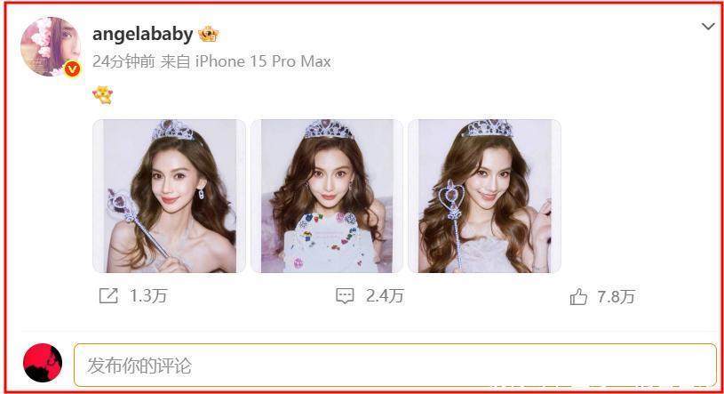The image size is (724, 394).
Task: Click the emoji in the post text
Action: coord(102,95)
